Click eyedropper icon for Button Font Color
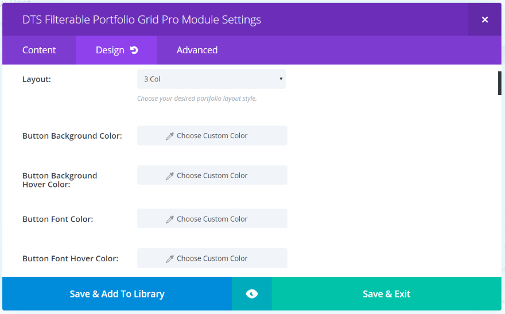The height and width of the screenshot is (314, 505). 170,219
